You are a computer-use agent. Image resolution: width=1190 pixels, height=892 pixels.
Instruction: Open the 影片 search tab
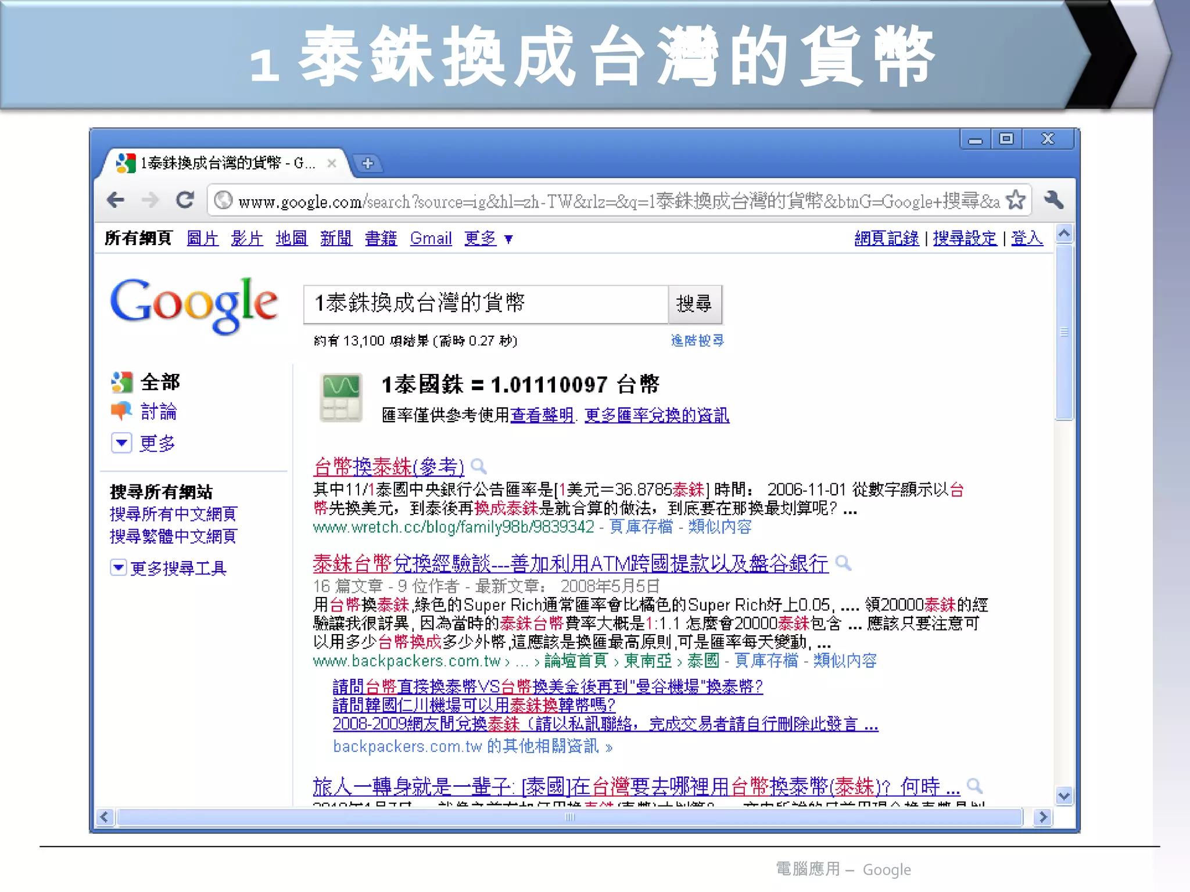247,238
